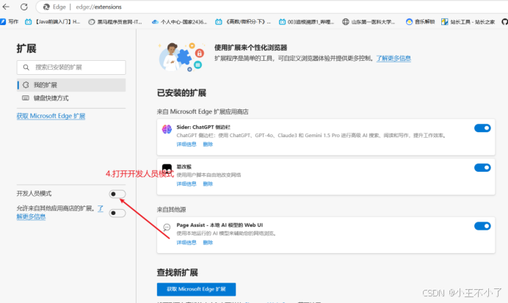The image size is (508, 303).
Task: Click the extensions illustration in the banner
Action: [182, 56]
